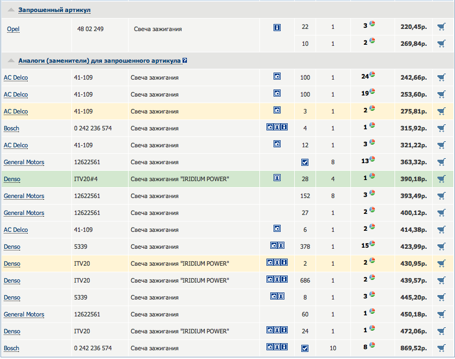Open Denso link in ITV20#4 row
The width and height of the screenshot is (455, 359).
12,179
